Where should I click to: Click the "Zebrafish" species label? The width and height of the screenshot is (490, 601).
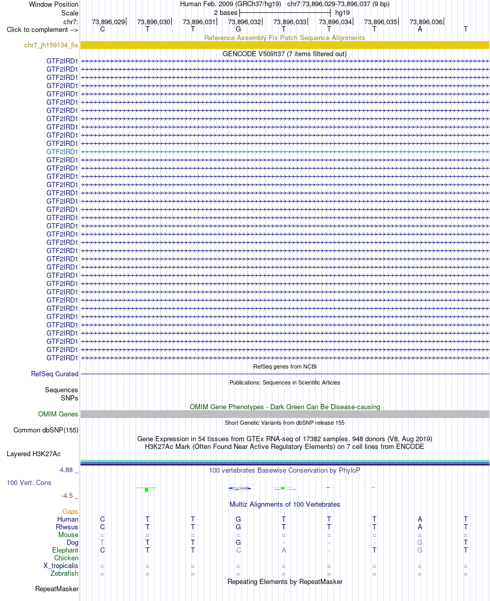click(64, 573)
